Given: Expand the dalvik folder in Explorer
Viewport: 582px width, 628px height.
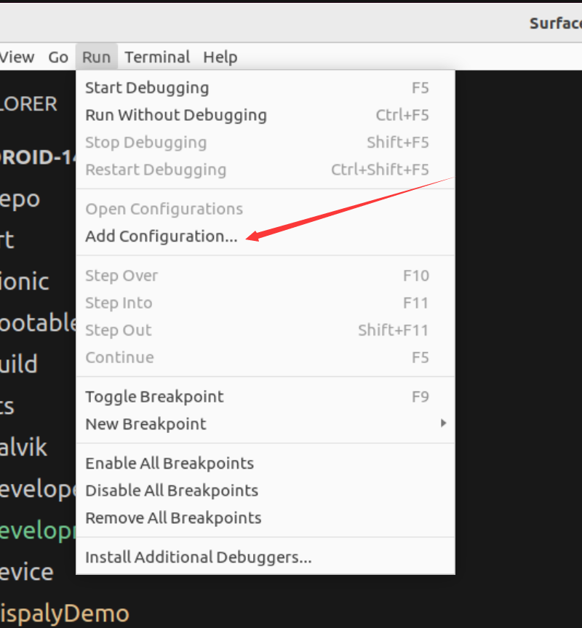Looking at the screenshot, I should coord(24,447).
